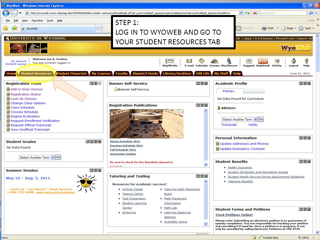Open the search provider dropdown arrow
Viewport: 320px width, 240px height.
(x=316, y=13)
